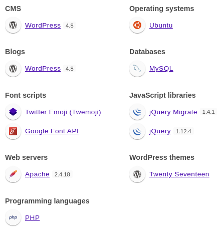Open the Twitter Emoji (Twemoji) link
222x233 pixels.
point(63,112)
